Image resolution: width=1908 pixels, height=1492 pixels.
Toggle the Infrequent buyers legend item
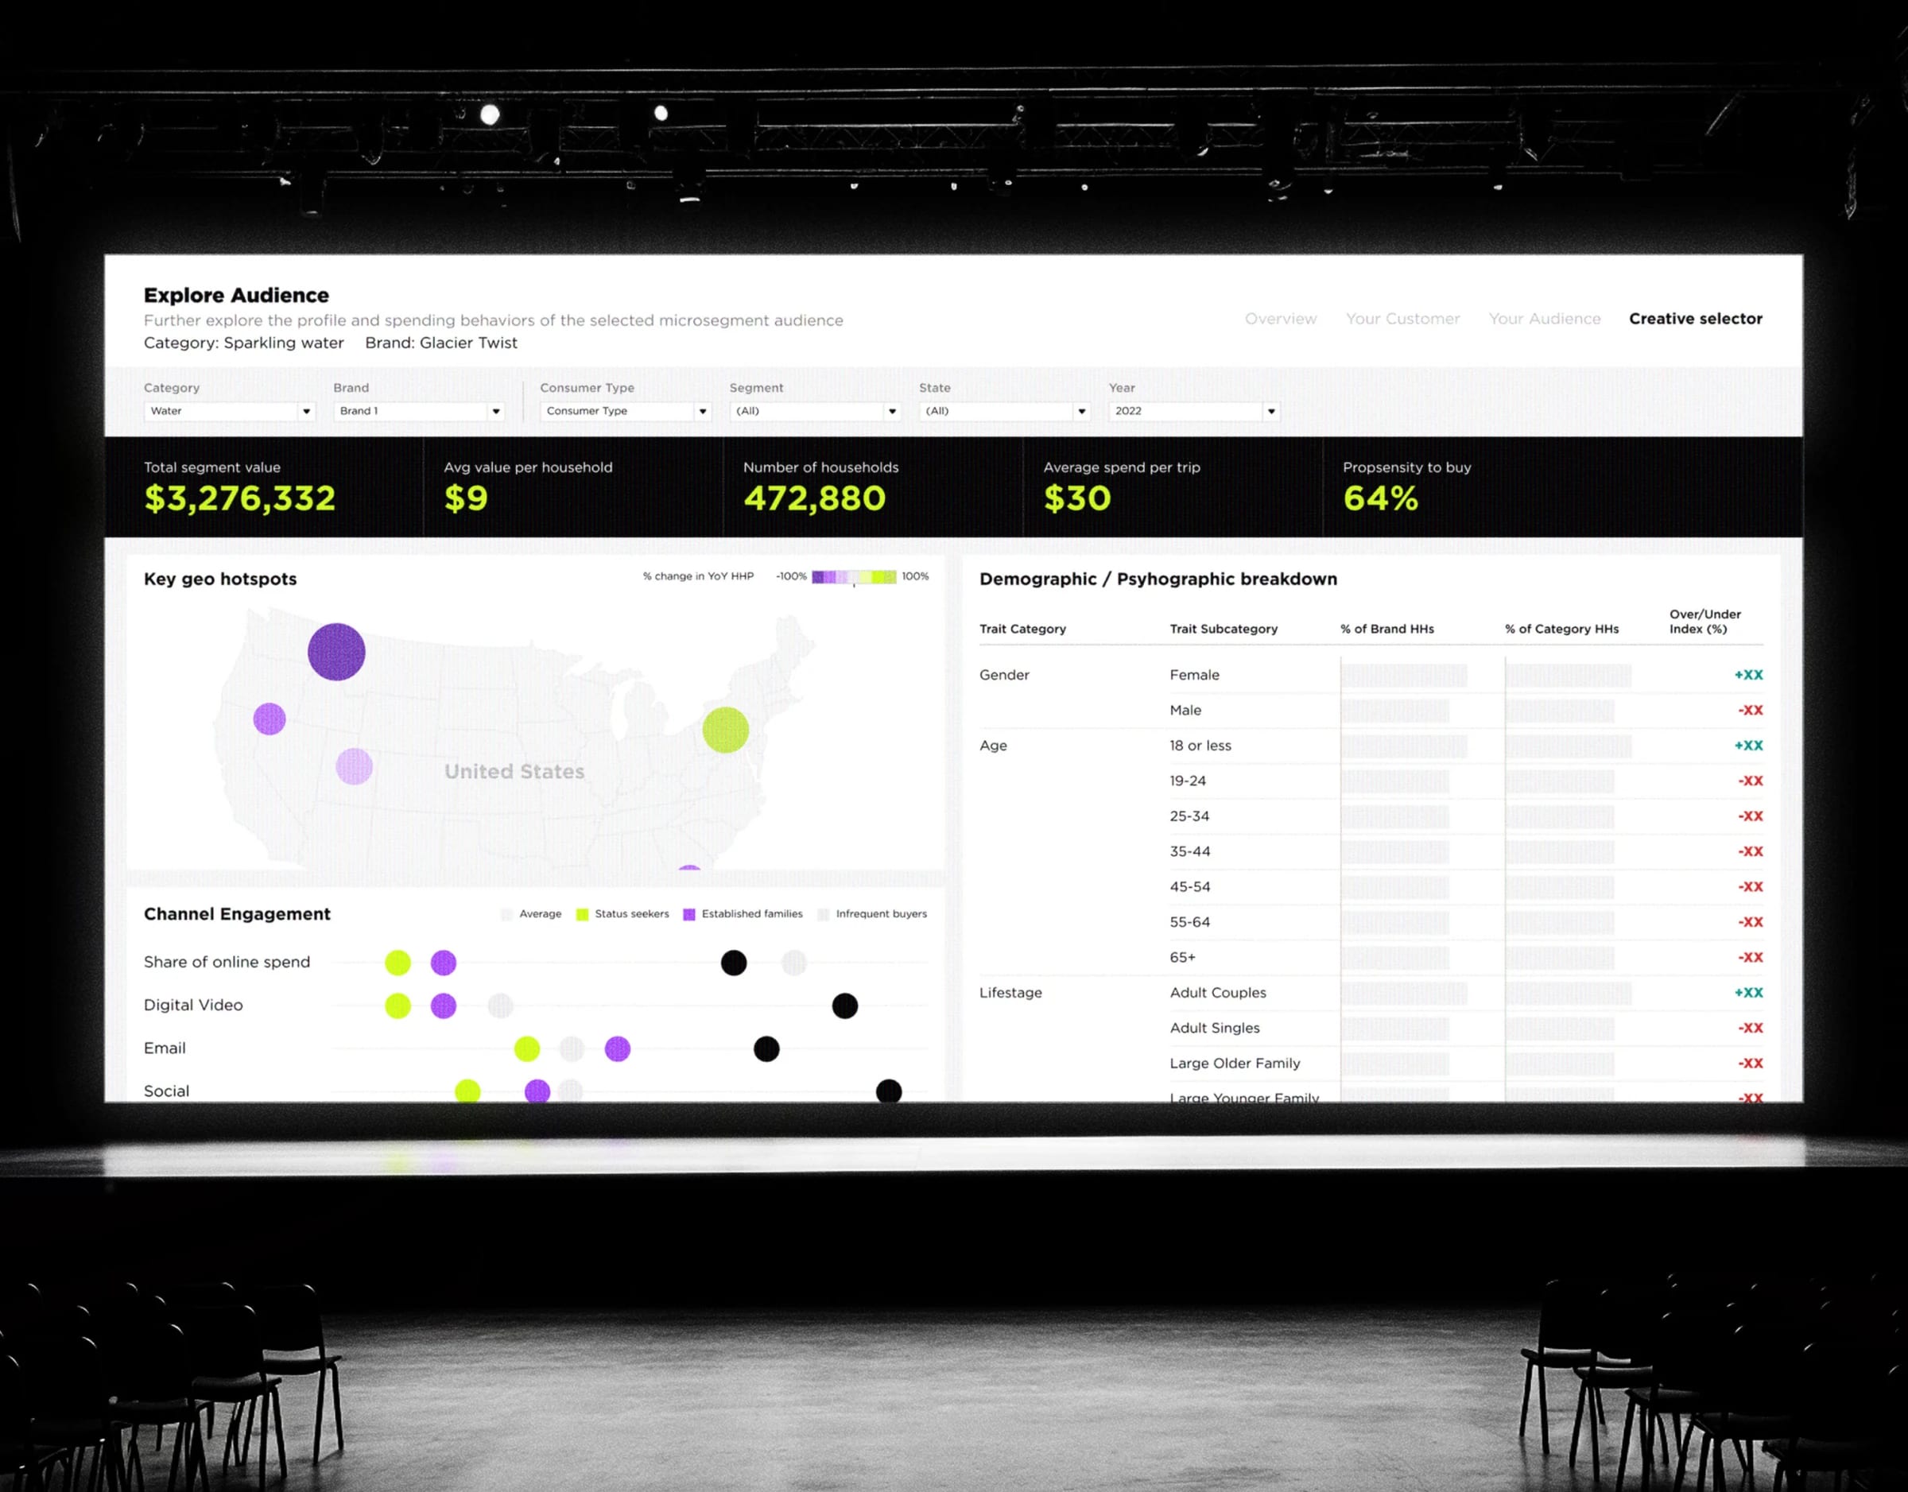coord(872,915)
